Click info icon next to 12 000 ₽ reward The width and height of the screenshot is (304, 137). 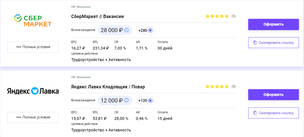point(127,100)
